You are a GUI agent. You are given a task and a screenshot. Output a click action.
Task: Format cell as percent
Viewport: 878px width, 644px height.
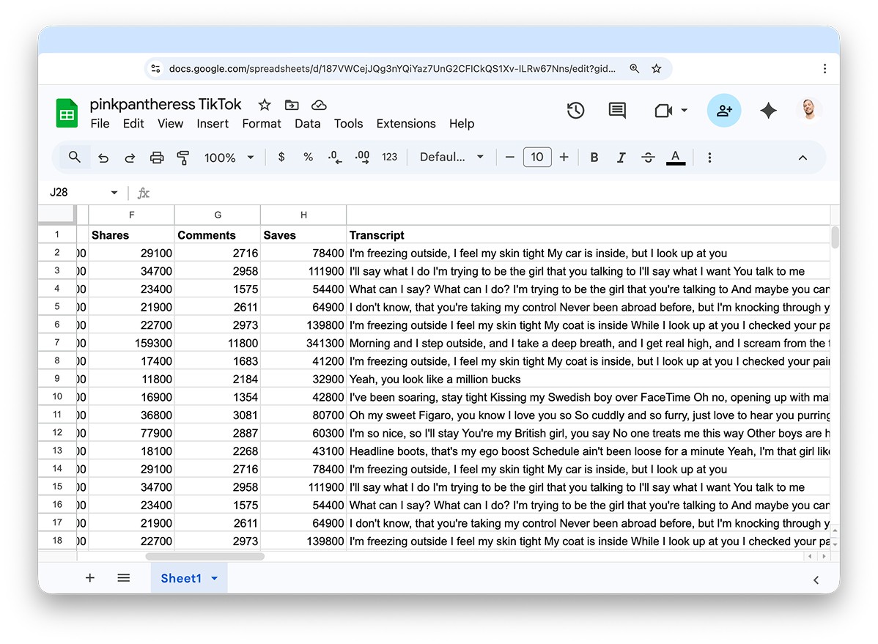[308, 158]
